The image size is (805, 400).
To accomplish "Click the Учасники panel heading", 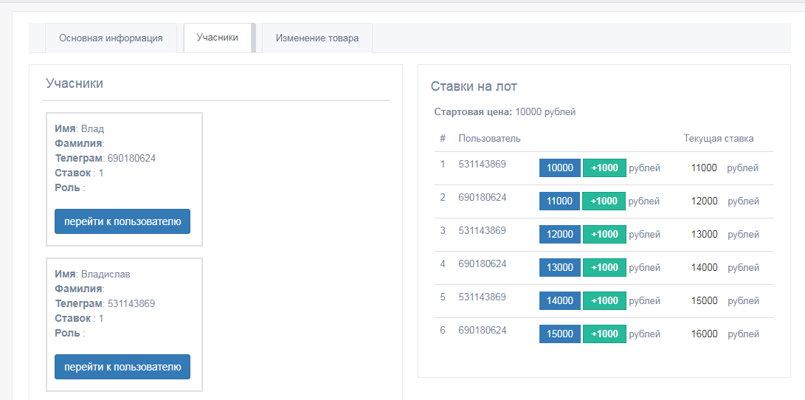I will 75,83.
